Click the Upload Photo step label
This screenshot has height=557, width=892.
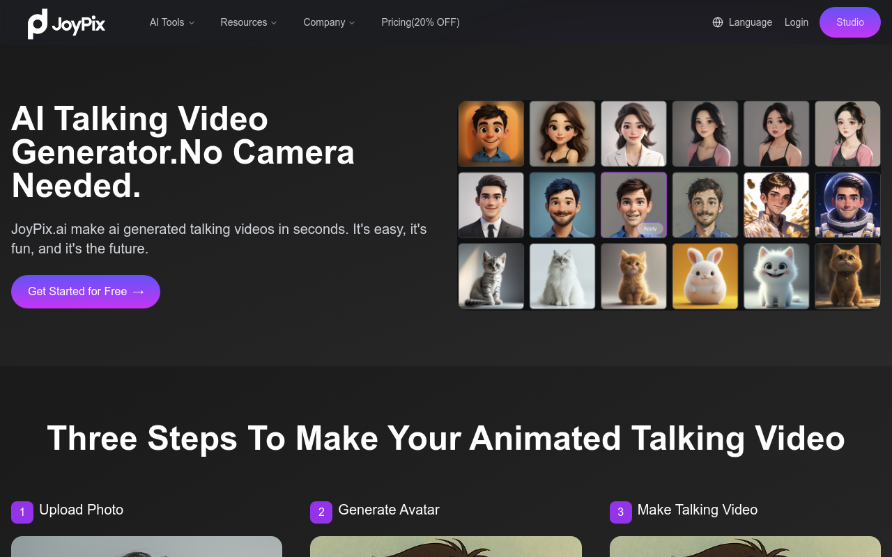coord(81,510)
